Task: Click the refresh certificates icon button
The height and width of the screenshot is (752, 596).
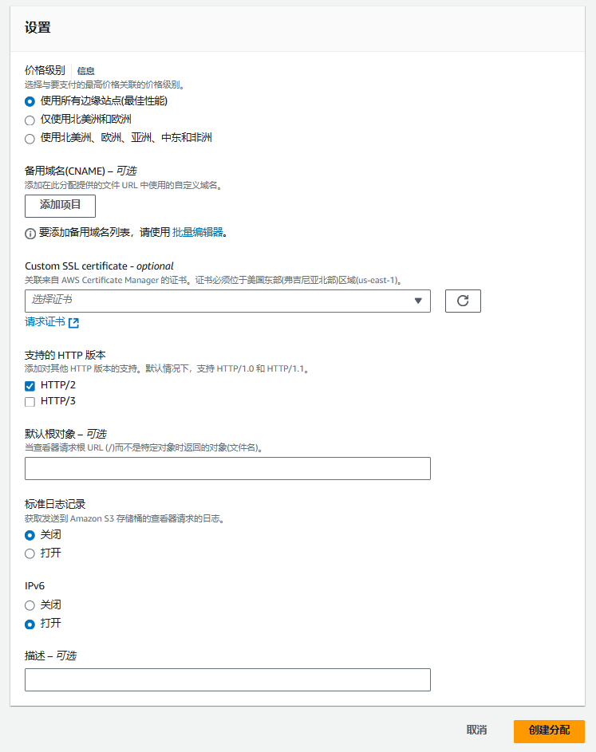Action: [x=463, y=301]
